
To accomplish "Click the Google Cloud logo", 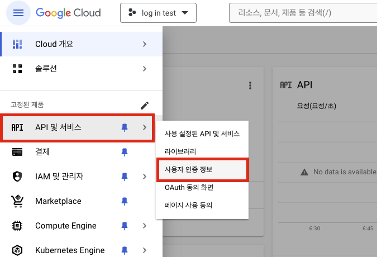I will click(x=68, y=13).
